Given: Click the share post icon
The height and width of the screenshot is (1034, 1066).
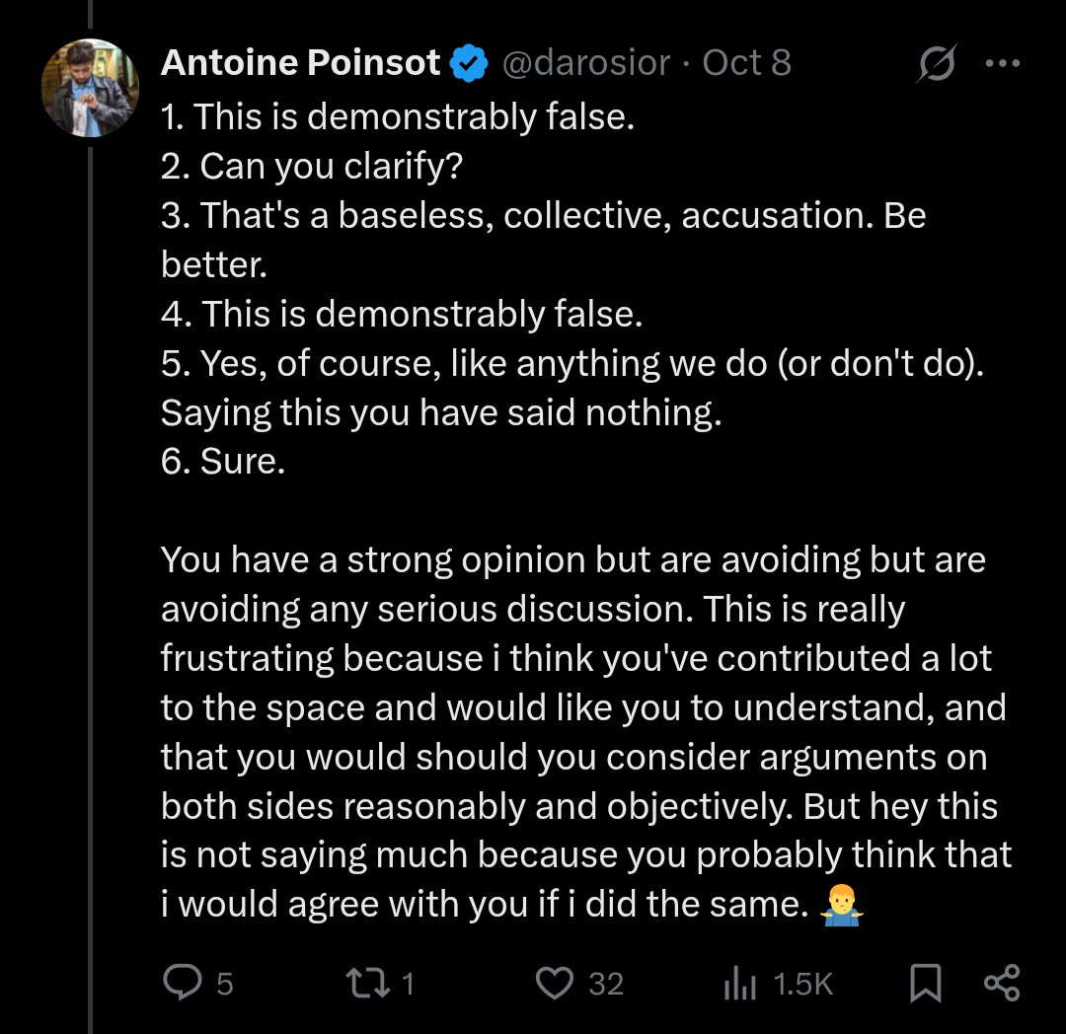Looking at the screenshot, I should coord(1002,983).
